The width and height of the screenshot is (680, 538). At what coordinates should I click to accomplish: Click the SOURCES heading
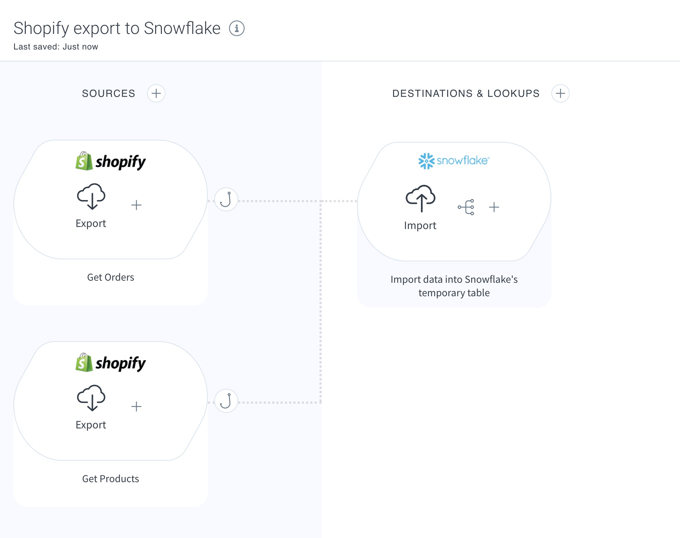point(109,93)
